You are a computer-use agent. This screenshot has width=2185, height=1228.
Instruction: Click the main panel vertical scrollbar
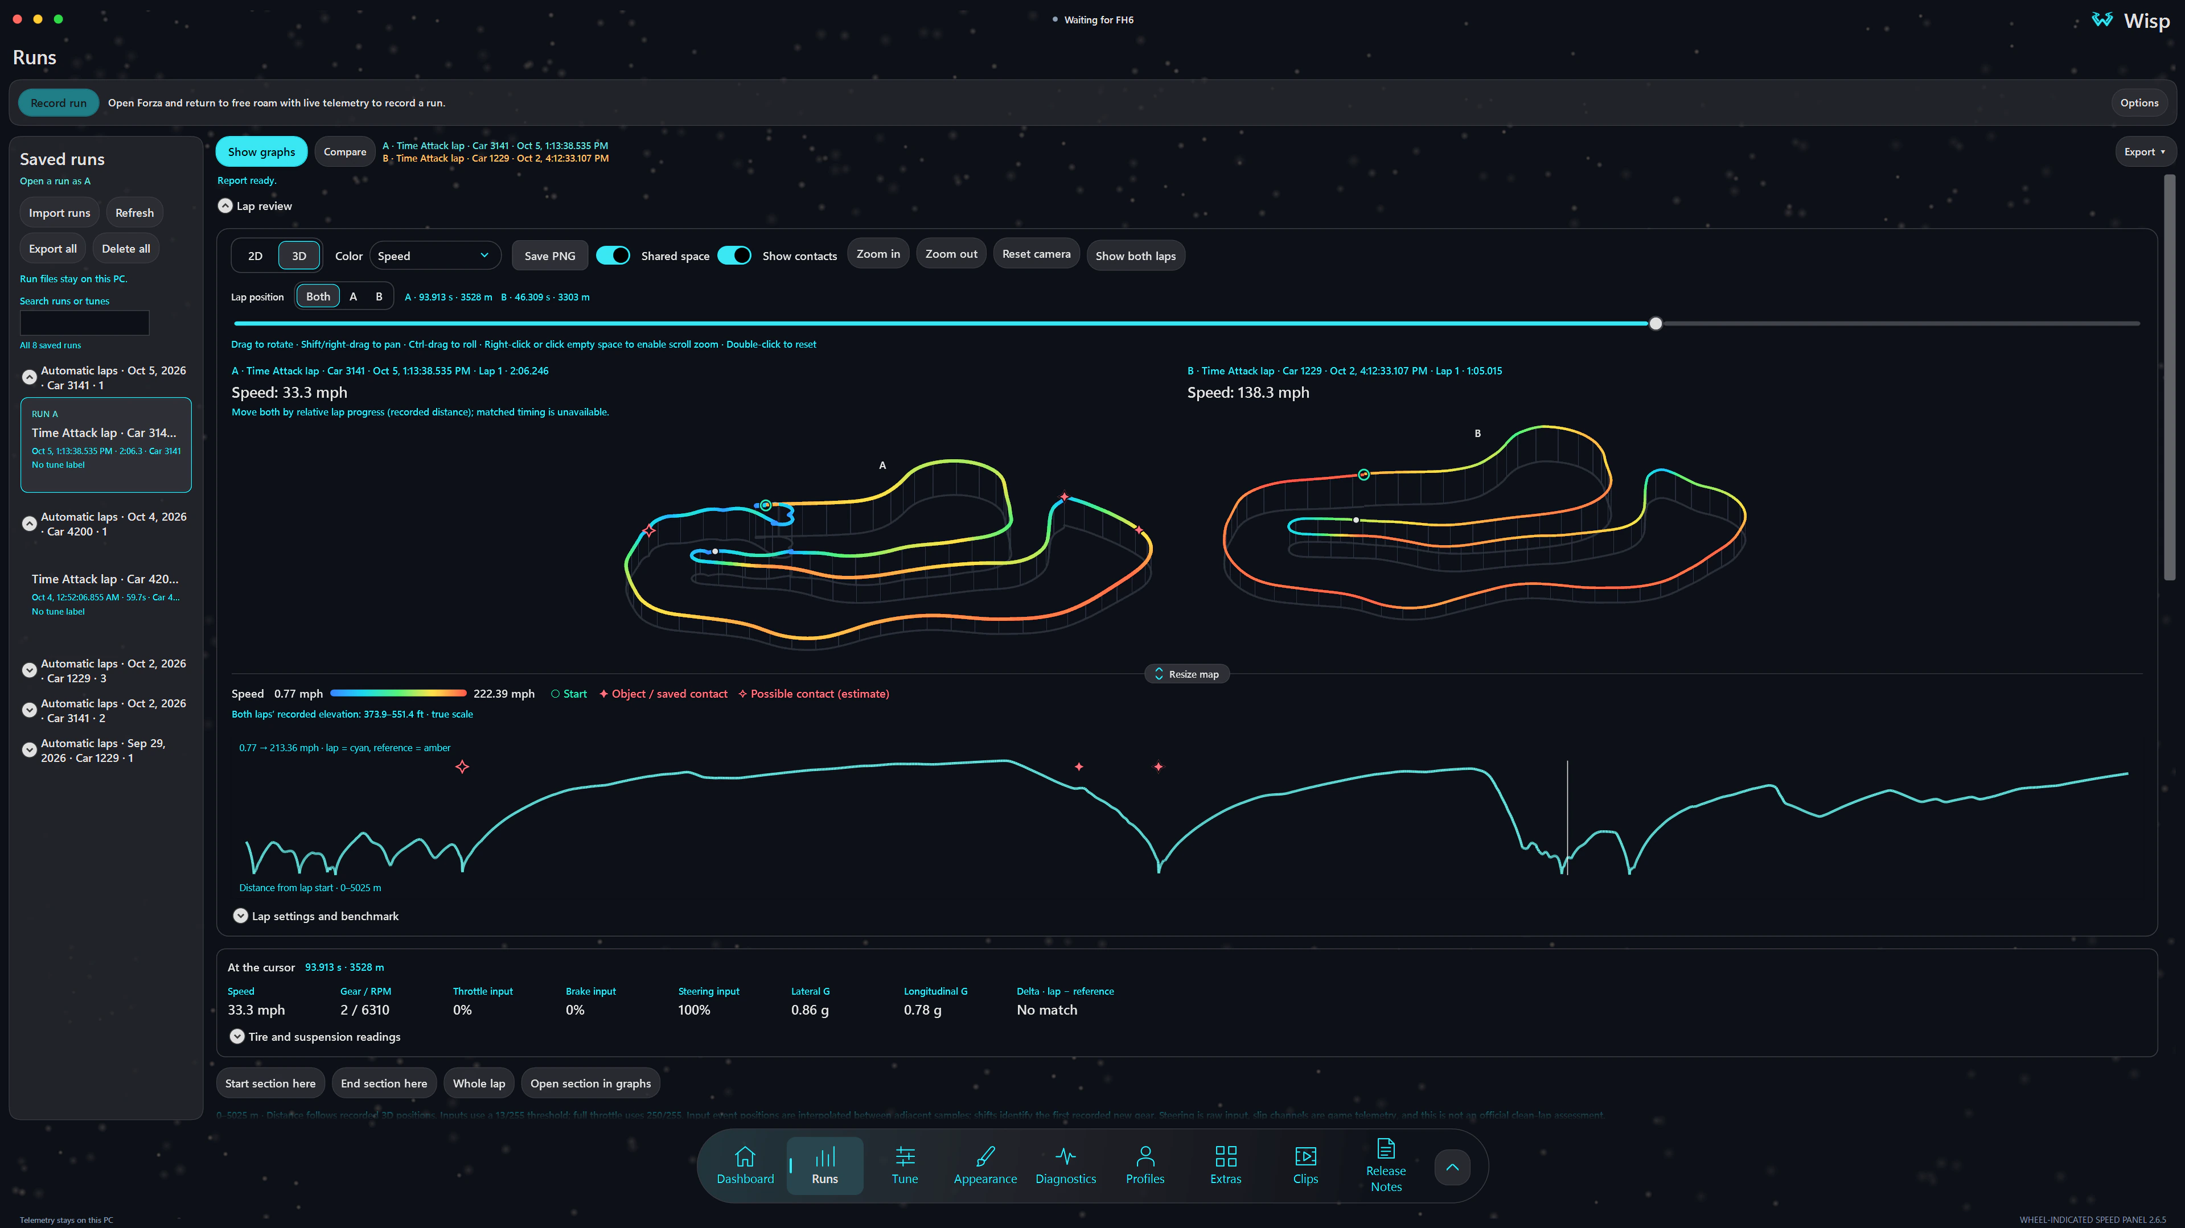pyautogui.click(x=2169, y=377)
